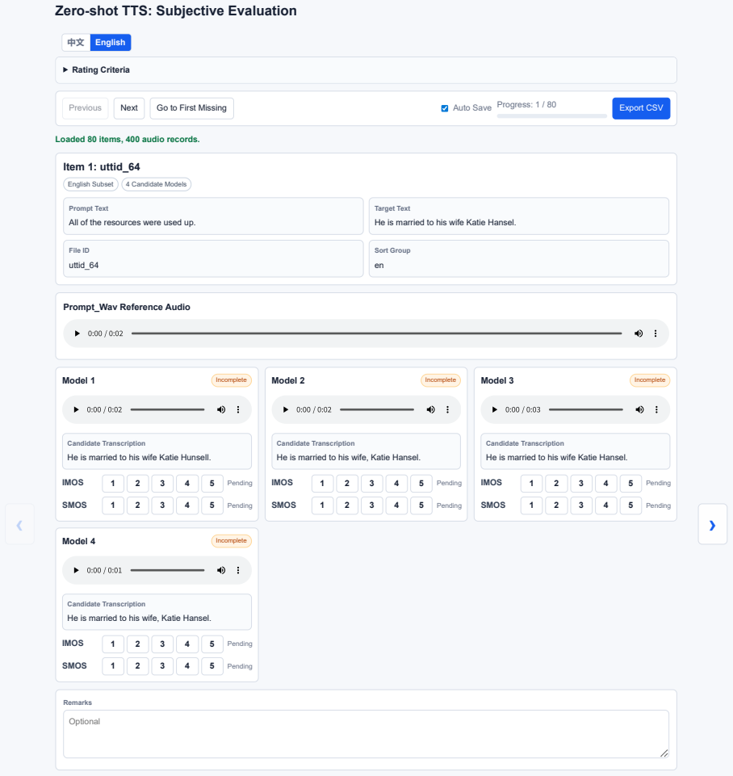733x776 pixels.
Task: Click the 4 Candidate Models tag
Action: click(157, 184)
